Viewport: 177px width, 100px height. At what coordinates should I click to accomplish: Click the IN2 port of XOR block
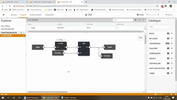click(78, 53)
